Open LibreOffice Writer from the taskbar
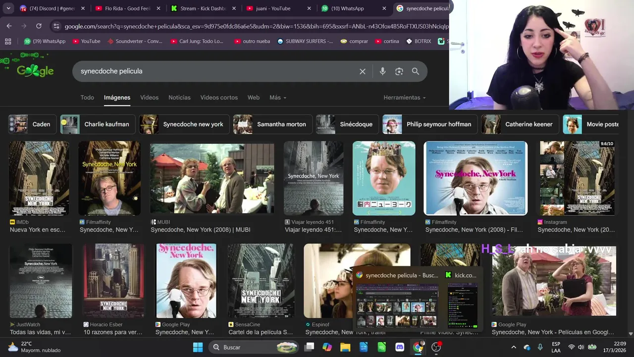 (364, 347)
